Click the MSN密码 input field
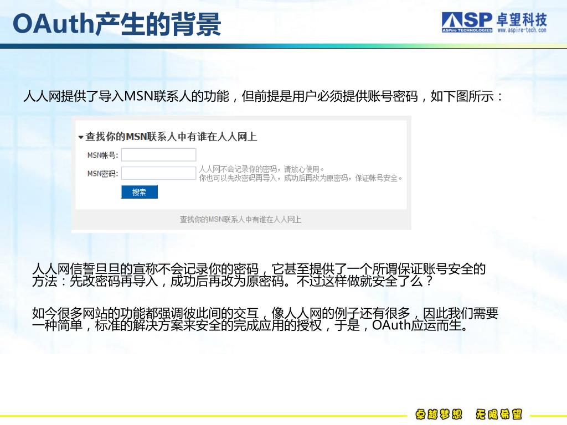The image size is (567, 425). [x=159, y=173]
